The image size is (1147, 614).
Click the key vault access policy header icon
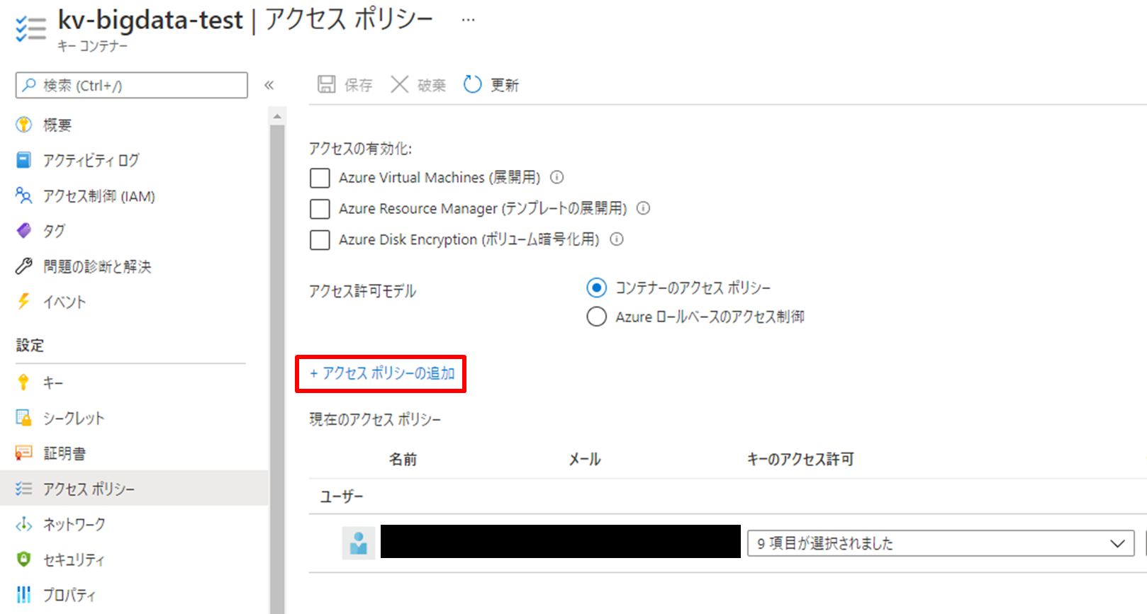click(x=30, y=28)
